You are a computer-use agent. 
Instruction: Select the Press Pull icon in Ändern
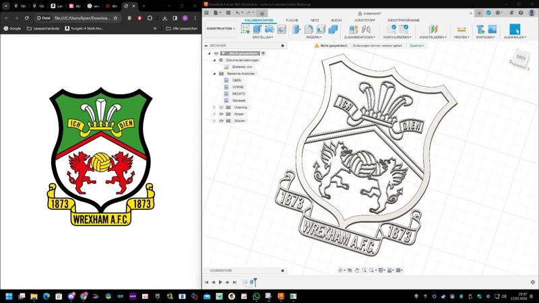tap(296, 30)
